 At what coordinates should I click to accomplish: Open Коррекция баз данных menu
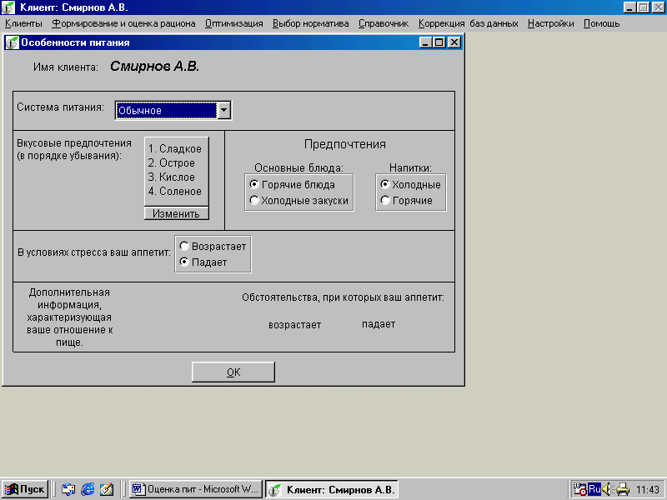[468, 23]
